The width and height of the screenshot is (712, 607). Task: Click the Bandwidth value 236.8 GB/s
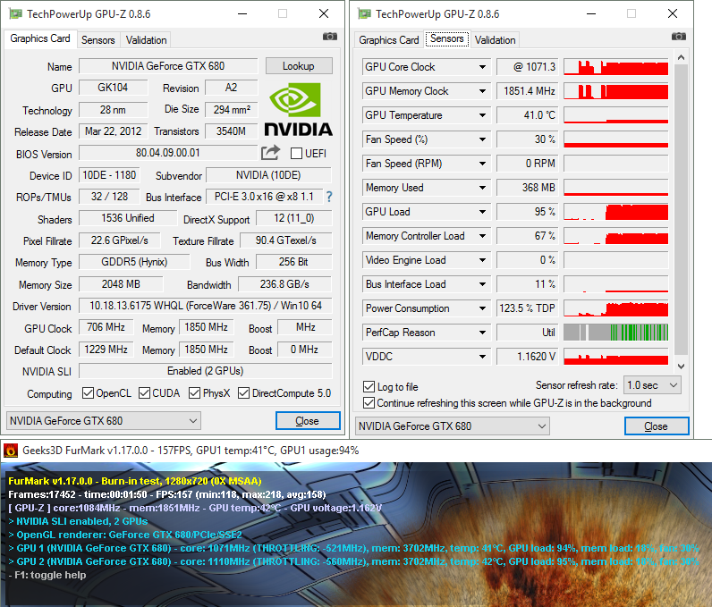(x=284, y=284)
